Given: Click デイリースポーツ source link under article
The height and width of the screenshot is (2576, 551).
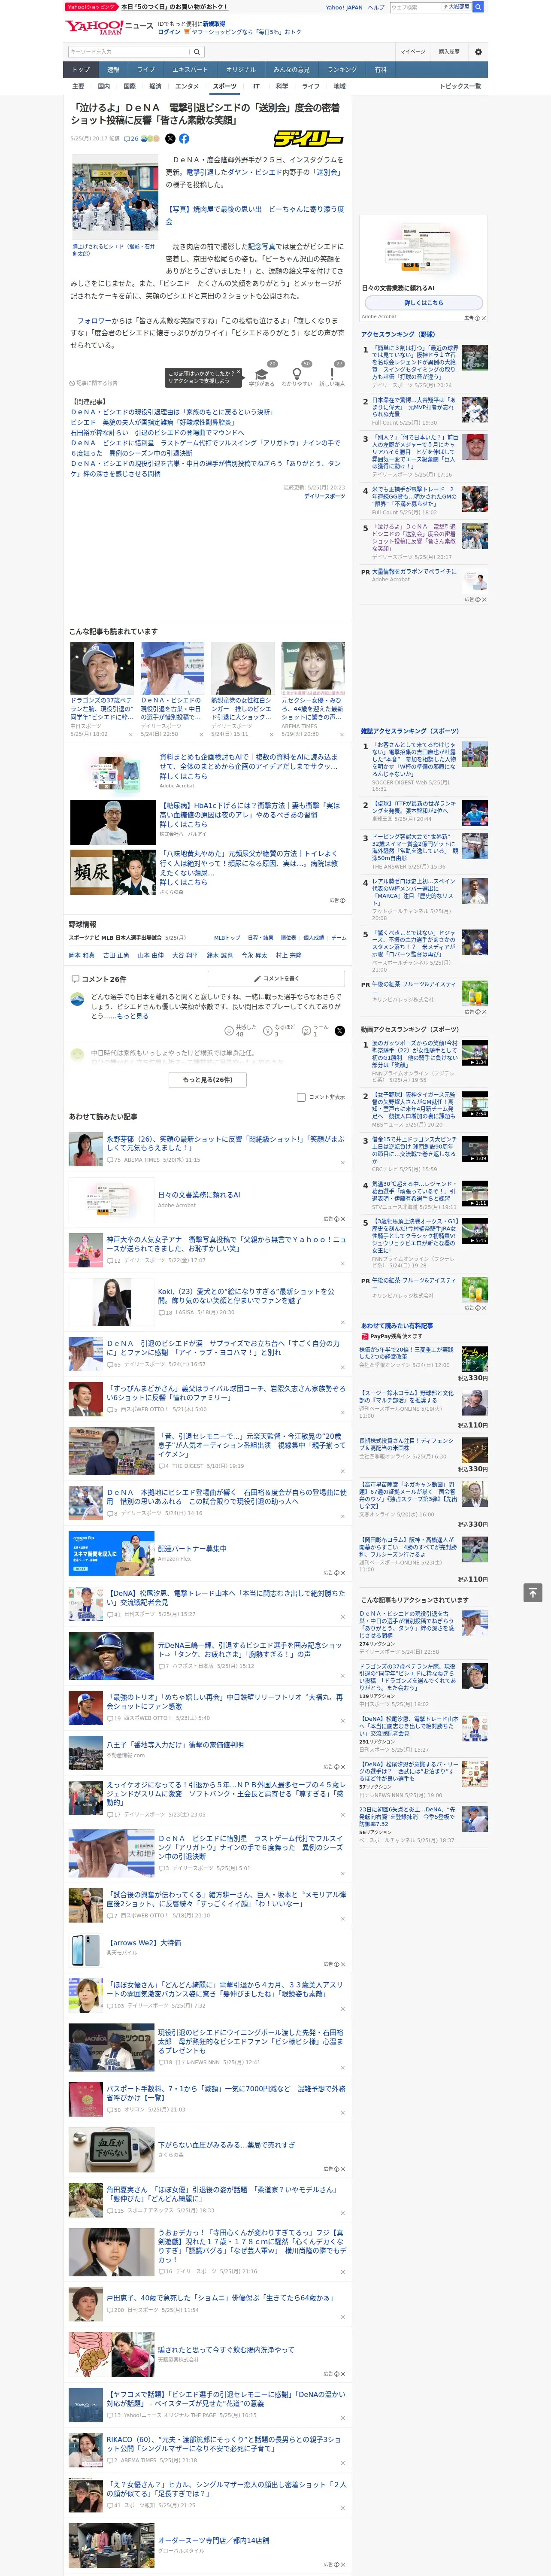Looking at the screenshot, I should coord(324,496).
